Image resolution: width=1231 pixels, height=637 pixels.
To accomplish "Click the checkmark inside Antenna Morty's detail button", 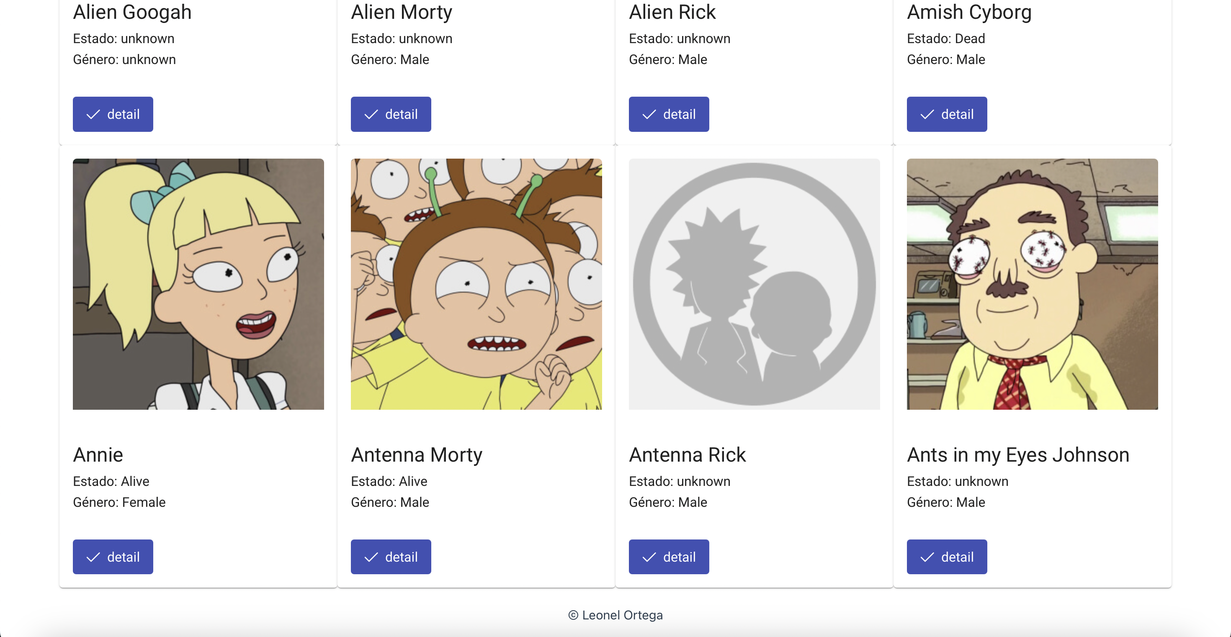I will pos(371,556).
